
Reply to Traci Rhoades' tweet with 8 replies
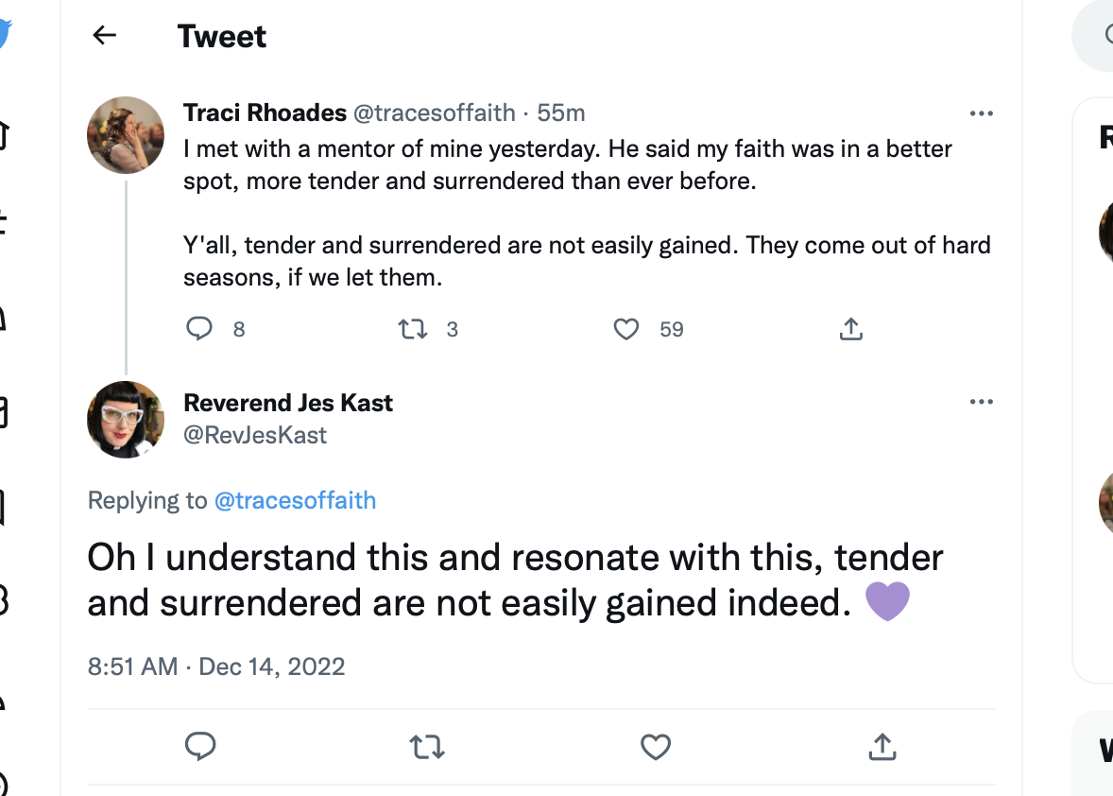tap(199, 329)
